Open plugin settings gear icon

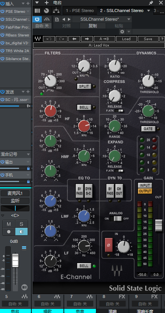[x=122, y=32]
